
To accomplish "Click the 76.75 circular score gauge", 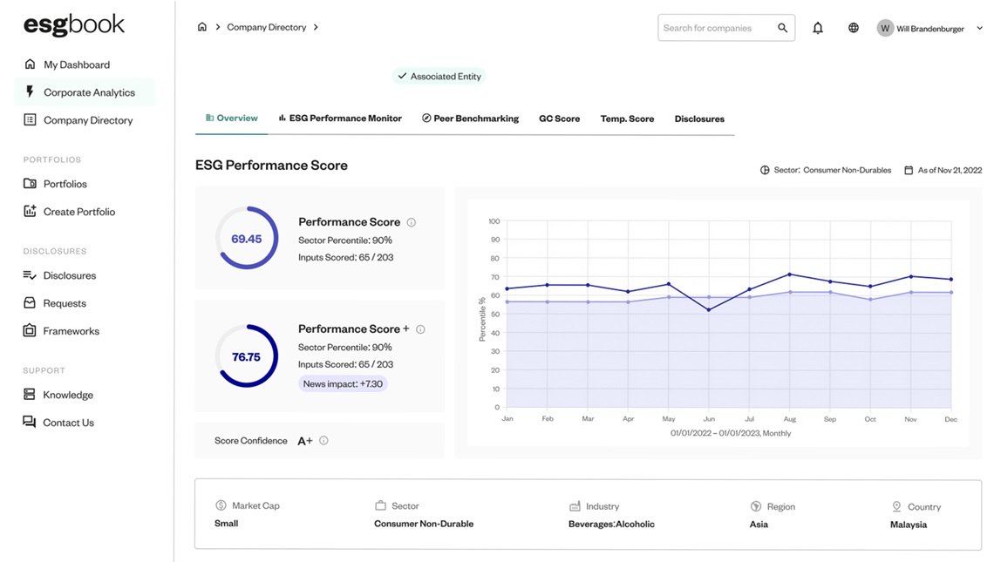I will pos(246,355).
